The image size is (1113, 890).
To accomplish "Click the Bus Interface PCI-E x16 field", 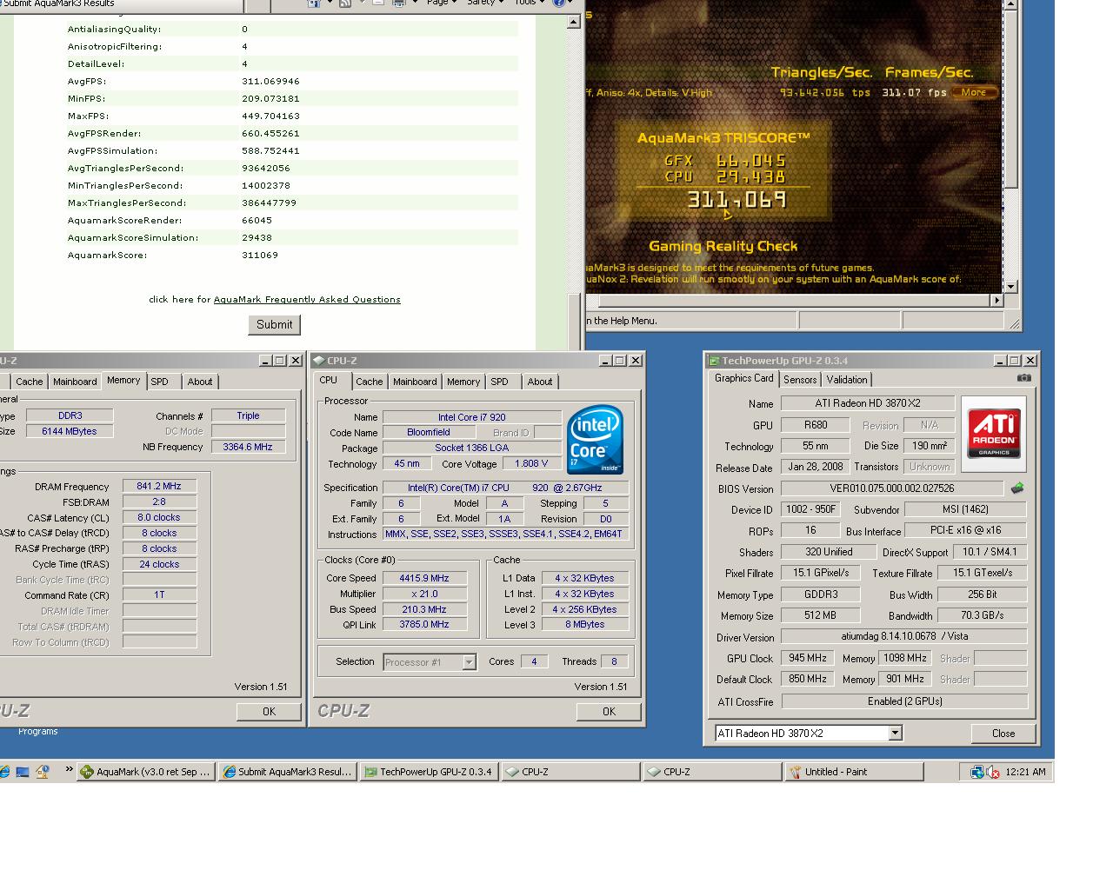I will [x=965, y=530].
